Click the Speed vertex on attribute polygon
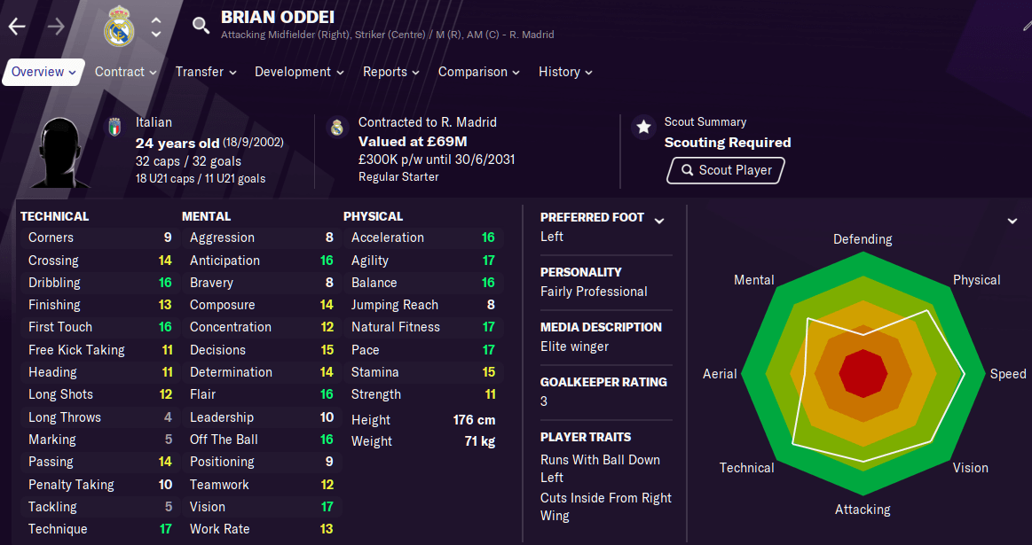This screenshot has height=545, width=1032. point(965,374)
